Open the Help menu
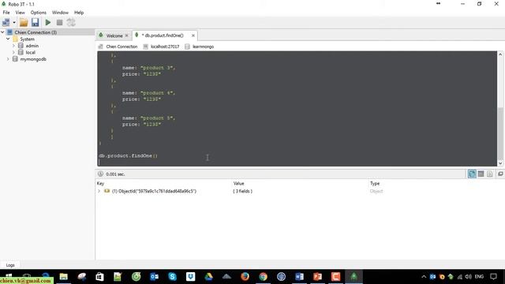This screenshot has width=505, height=284. 79,13
